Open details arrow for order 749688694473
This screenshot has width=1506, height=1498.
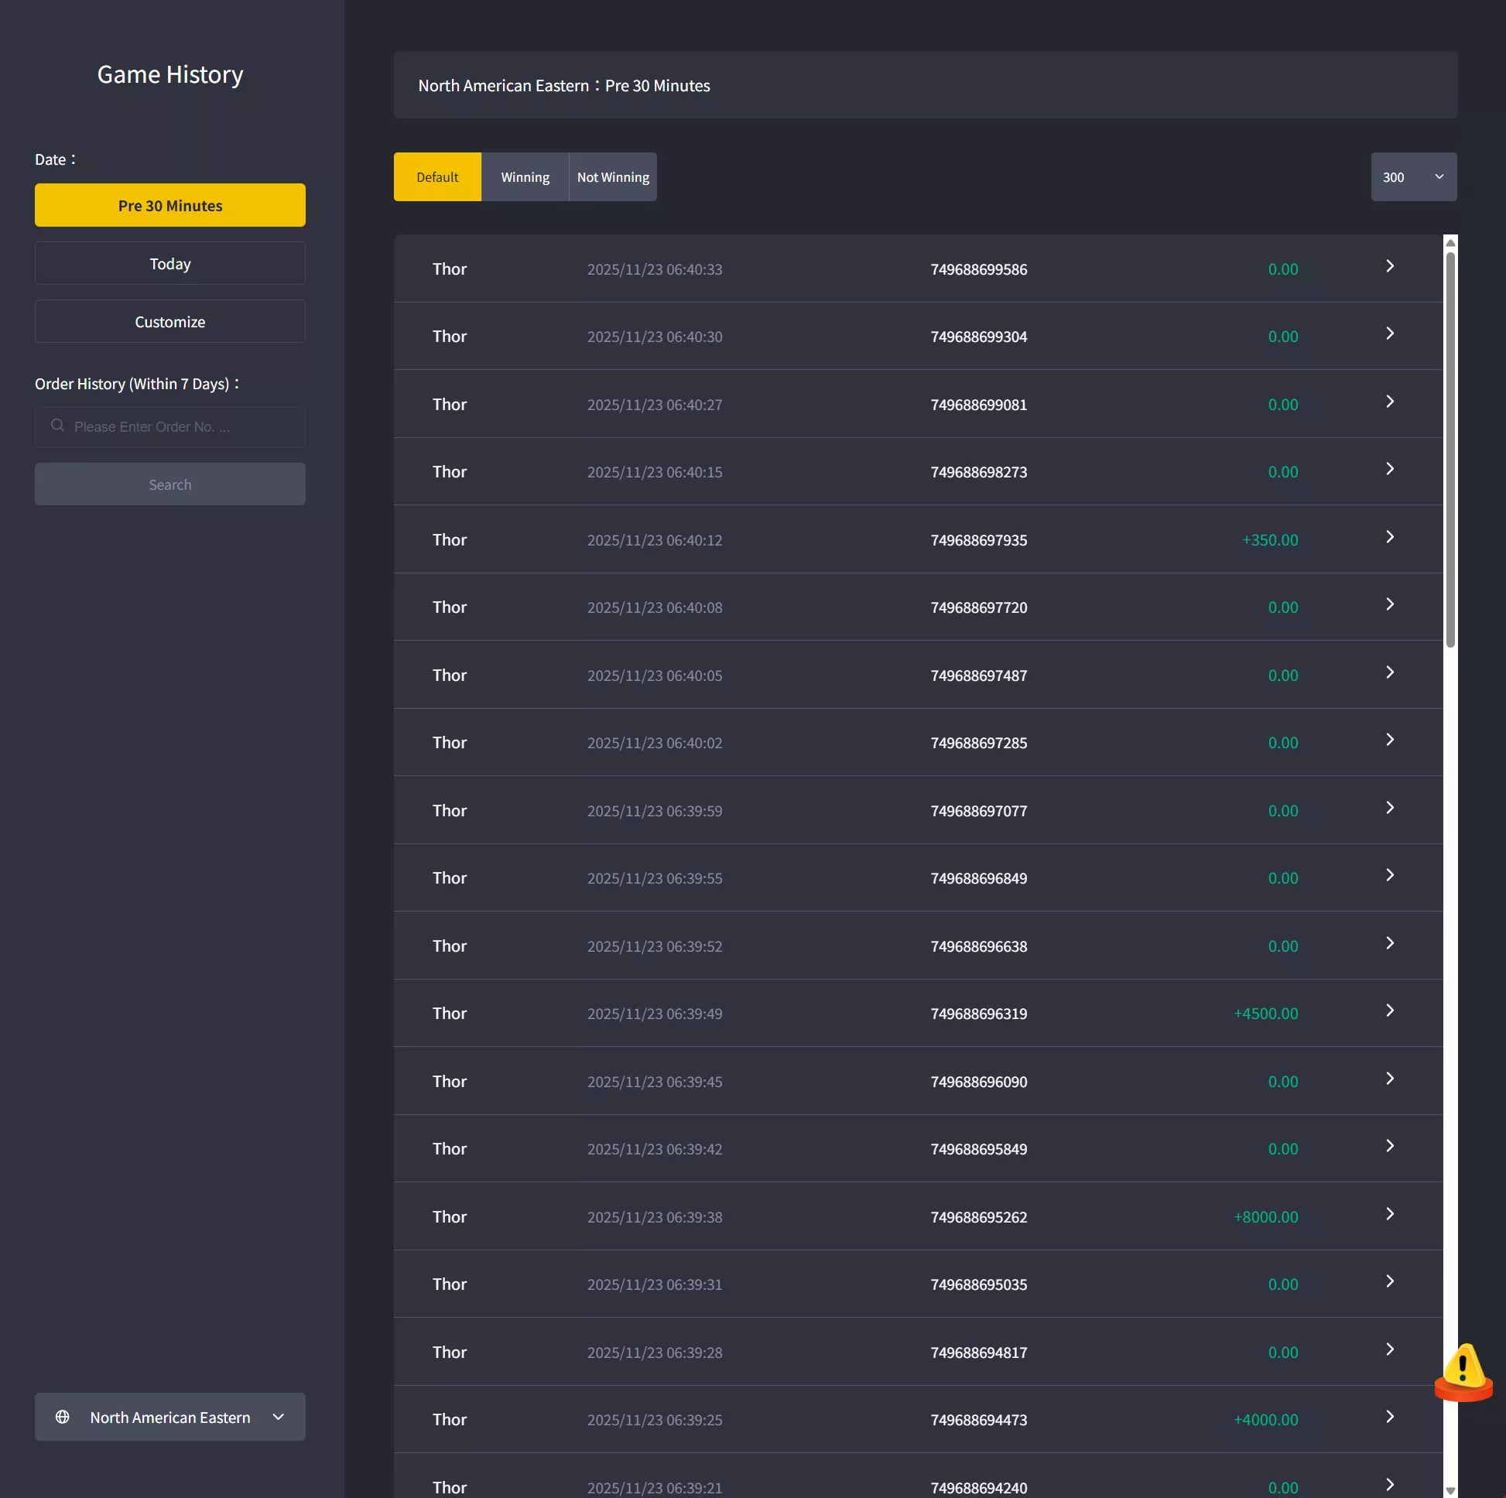point(1389,1417)
